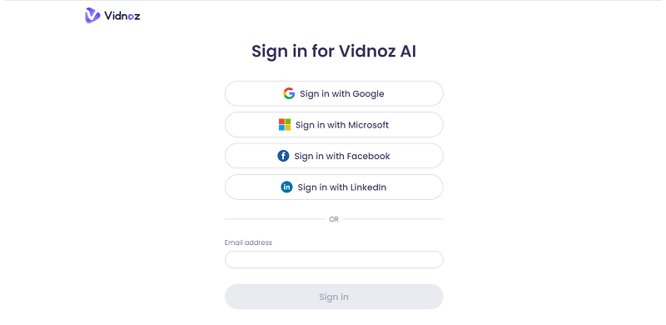
Task: Click the word Facebook in the third provider button
Action: (368, 156)
